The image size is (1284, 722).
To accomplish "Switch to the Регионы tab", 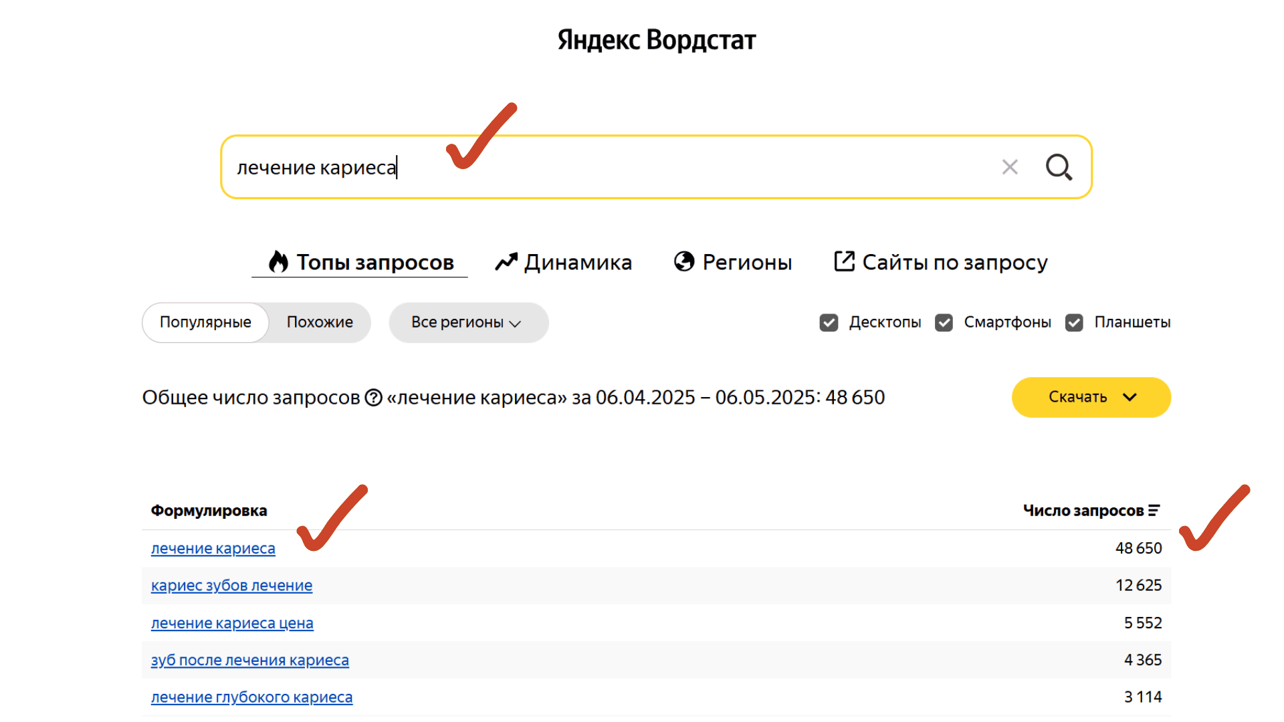I will (x=733, y=262).
